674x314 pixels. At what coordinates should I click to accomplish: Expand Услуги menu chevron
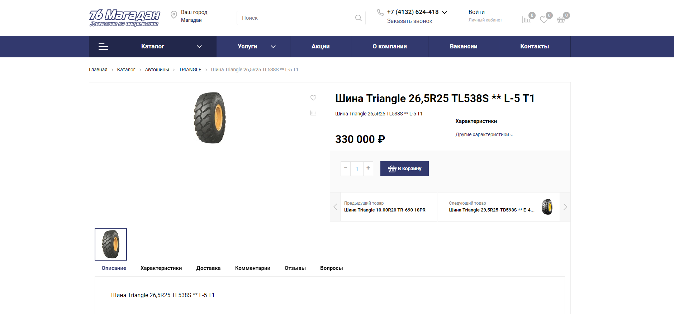click(273, 47)
